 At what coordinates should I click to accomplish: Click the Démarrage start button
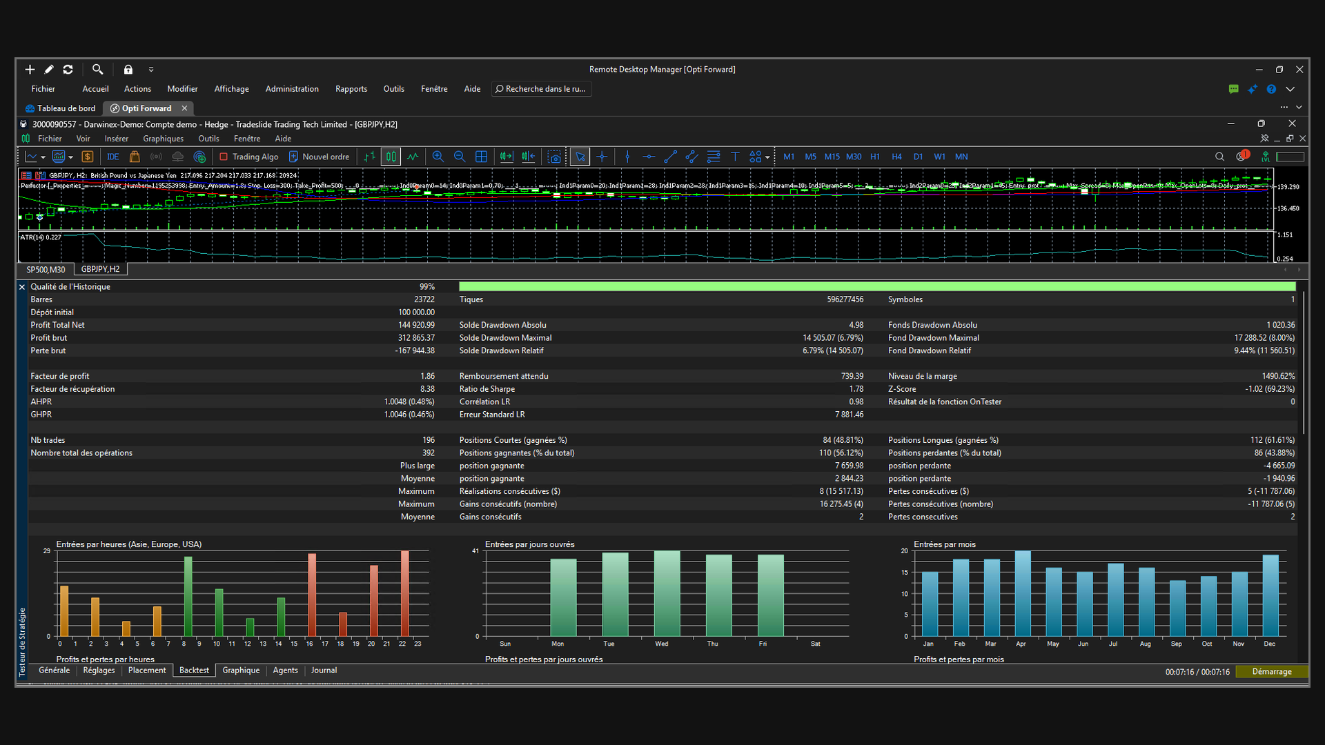pos(1271,672)
